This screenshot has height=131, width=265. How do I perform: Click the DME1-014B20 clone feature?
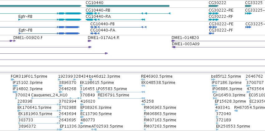click(x=218, y=41)
